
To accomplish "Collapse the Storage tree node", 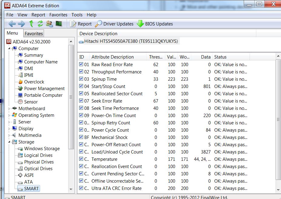I will (x=9, y=142).
